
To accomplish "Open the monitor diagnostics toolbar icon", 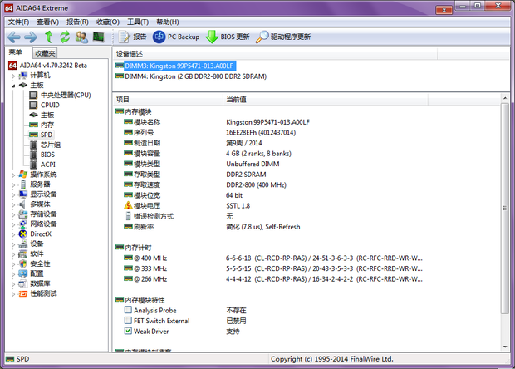I will [98, 37].
